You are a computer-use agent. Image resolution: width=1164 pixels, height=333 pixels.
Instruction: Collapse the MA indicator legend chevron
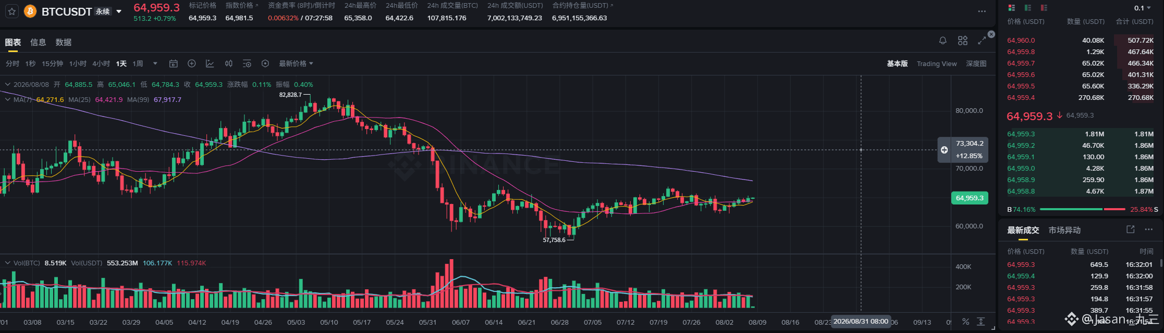pos(7,99)
